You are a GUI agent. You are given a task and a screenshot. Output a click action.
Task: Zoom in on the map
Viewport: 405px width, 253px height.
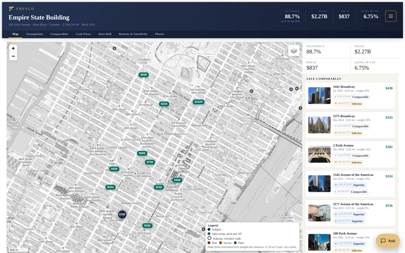click(x=13, y=48)
